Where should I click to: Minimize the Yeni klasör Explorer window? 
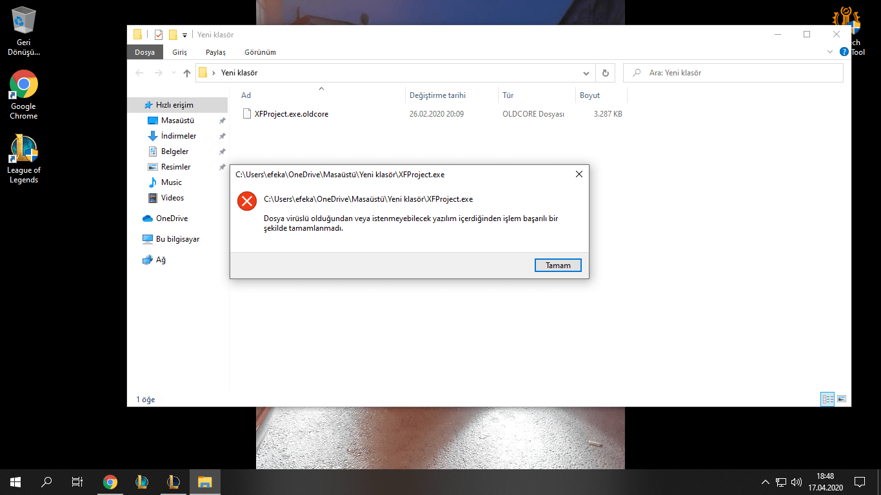click(777, 34)
